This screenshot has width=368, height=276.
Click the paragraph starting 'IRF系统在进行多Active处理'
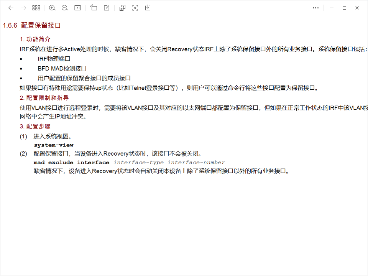(193, 49)
